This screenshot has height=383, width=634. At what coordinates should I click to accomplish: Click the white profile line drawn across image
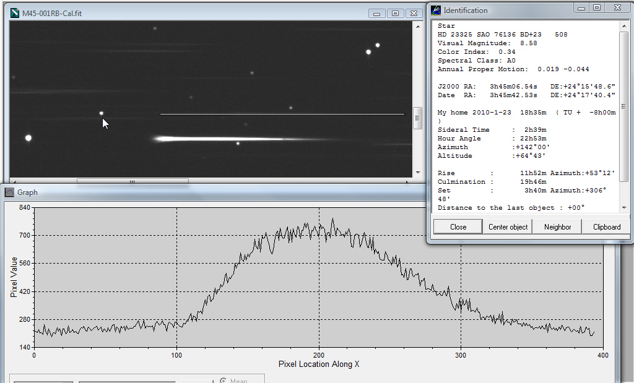[282, 114]
